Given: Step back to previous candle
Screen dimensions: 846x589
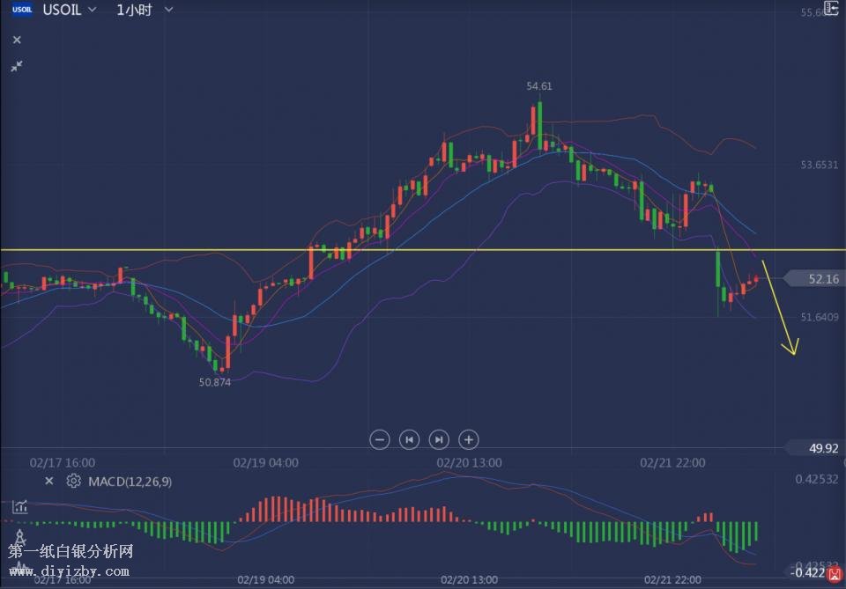Looking at the screenshot, I should click(x=409, y=439).
